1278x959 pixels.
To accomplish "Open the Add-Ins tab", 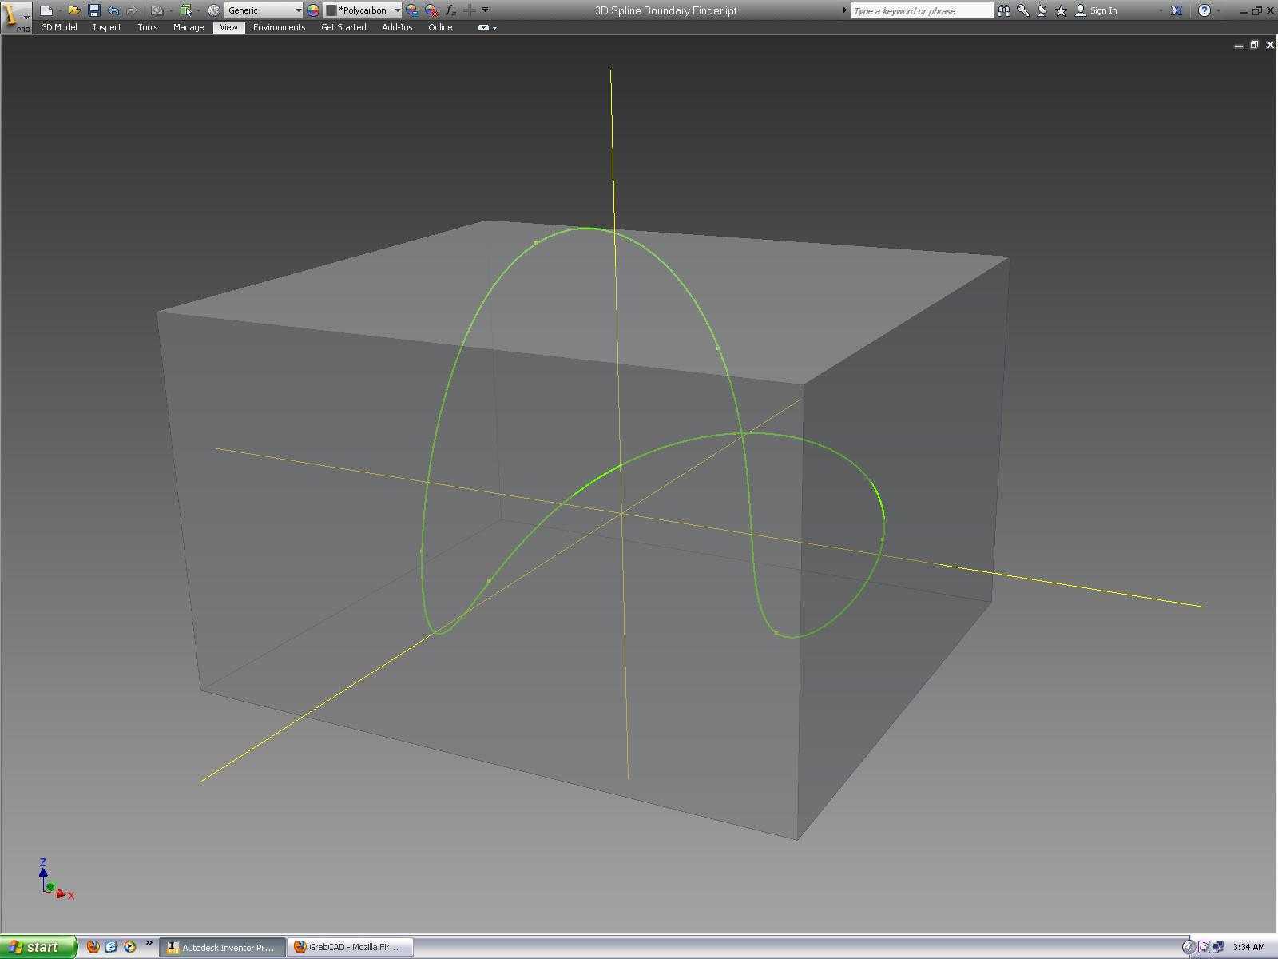I will point(397,27).
